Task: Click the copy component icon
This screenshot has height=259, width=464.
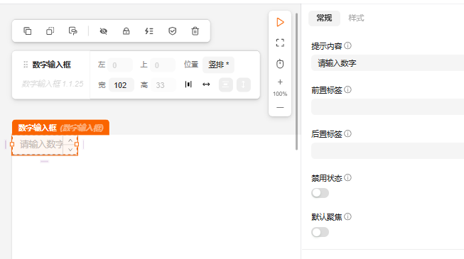Action: click(x=28, y=31)
